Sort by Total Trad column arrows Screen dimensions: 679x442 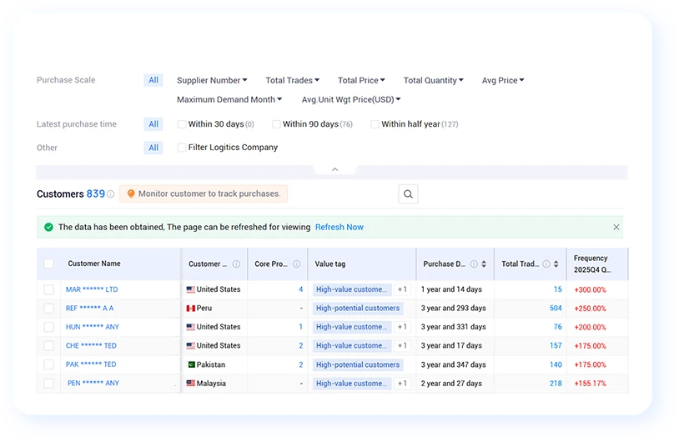click(x=556, y=264)
